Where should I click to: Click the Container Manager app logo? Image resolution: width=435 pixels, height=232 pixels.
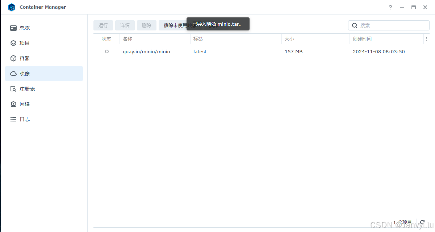(12, 7)
